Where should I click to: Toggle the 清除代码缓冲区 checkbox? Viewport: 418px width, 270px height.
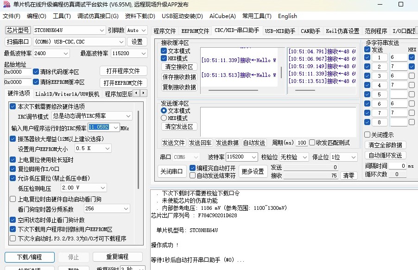(36, 72)
